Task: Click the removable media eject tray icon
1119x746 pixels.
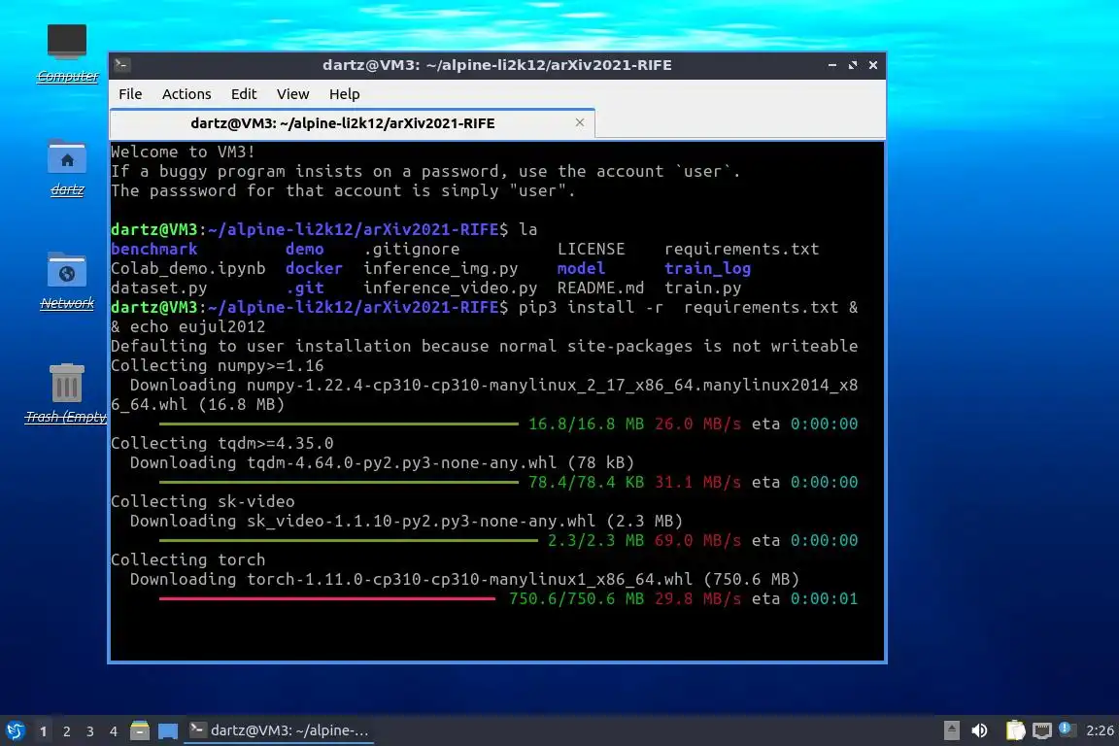Action: (951, 730)
